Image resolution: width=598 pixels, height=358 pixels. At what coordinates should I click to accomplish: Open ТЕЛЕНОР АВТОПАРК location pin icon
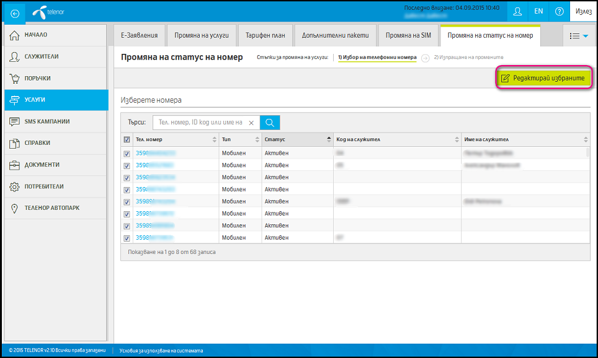coord(14,208)
